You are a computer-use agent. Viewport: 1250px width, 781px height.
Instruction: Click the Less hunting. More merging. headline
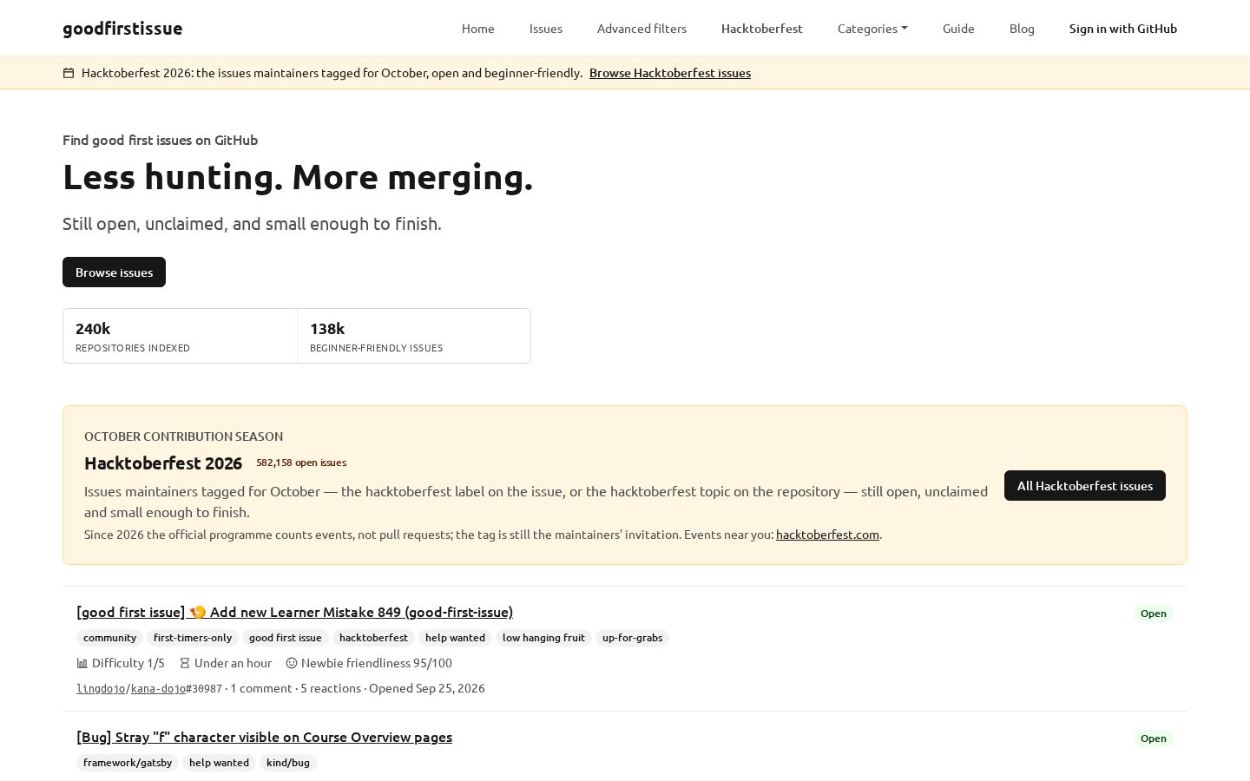click(298, 177)
